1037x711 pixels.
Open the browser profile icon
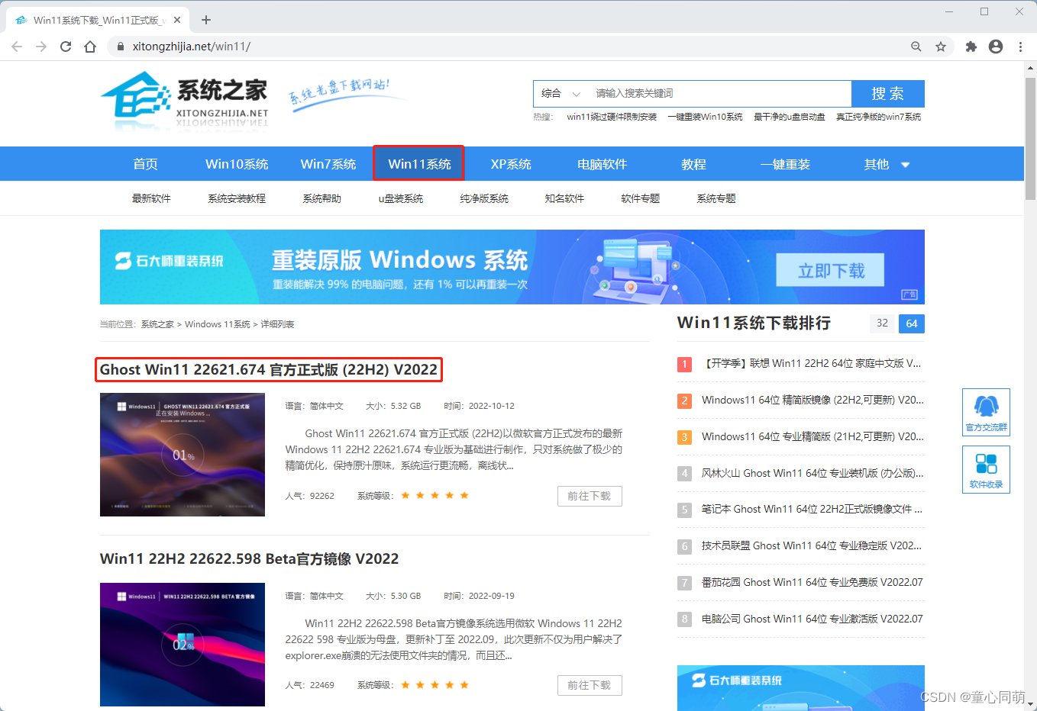(995, 47)
